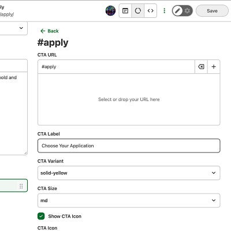231x231 pixels.
Task: Click the Save button
Action: [212, 11]
